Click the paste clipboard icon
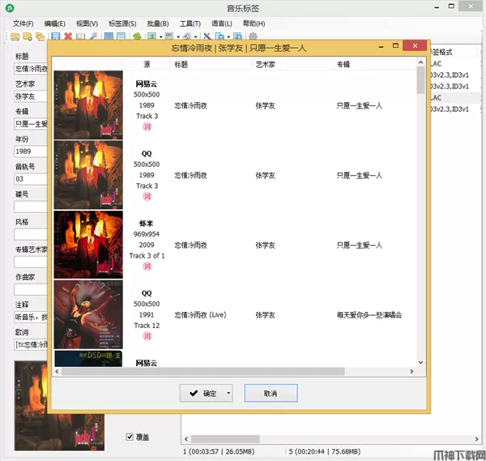The width and height of the screenshot is (486, 461). pyautogui.click(x=220, y=36)
